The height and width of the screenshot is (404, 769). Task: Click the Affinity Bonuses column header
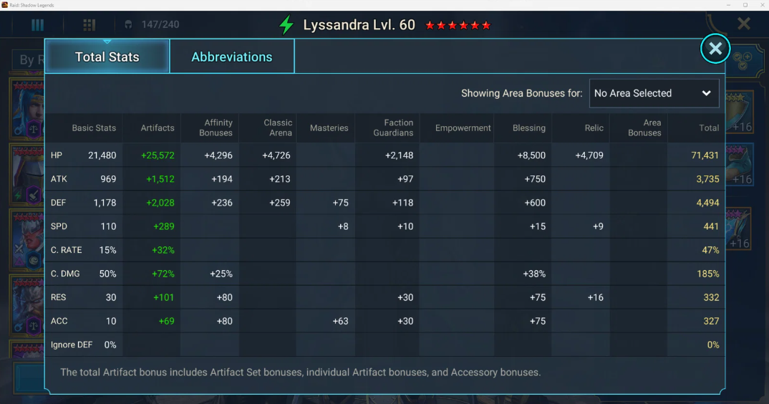(x=216, y=128)
